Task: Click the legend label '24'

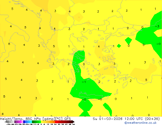Action: pos(55,124)
